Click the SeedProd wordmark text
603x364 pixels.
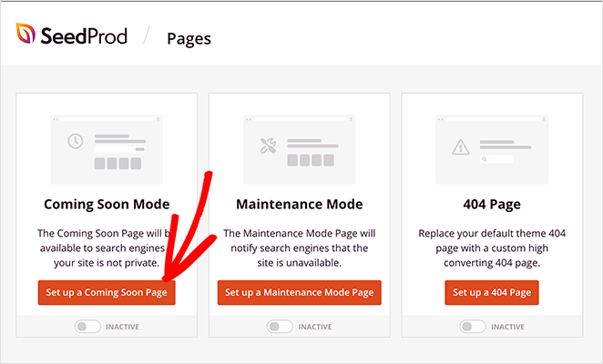click(x=83, y=35)
